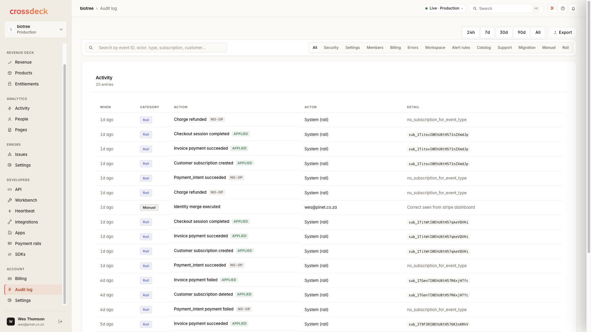
Task: Filter by the Catalog category
Action: tap(484, 48)
